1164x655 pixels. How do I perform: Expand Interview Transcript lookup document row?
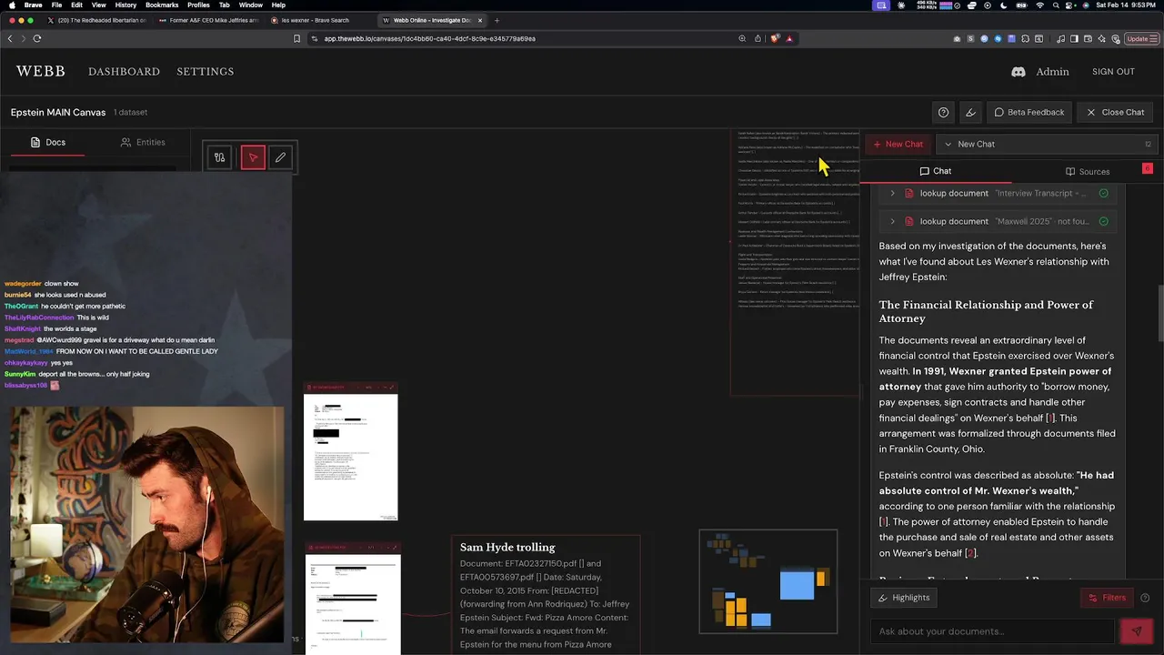[892, 193]
